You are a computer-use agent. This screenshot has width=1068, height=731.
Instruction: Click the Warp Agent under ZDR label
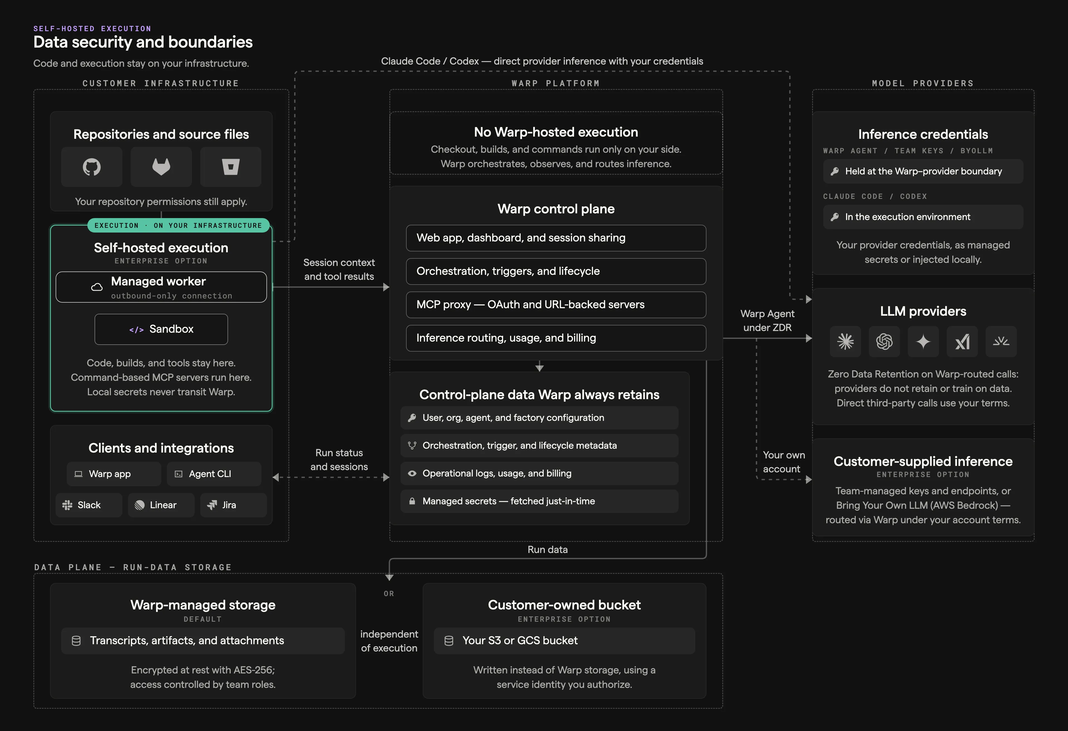[767, 321]
